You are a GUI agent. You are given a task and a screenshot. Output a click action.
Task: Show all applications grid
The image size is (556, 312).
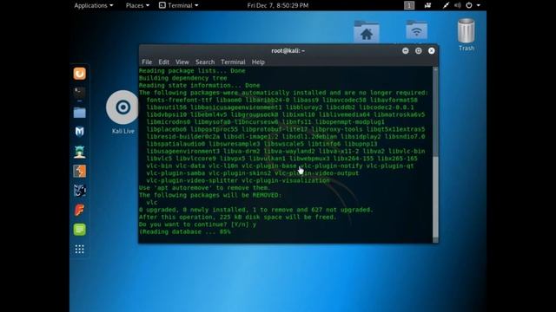(79, 249)
